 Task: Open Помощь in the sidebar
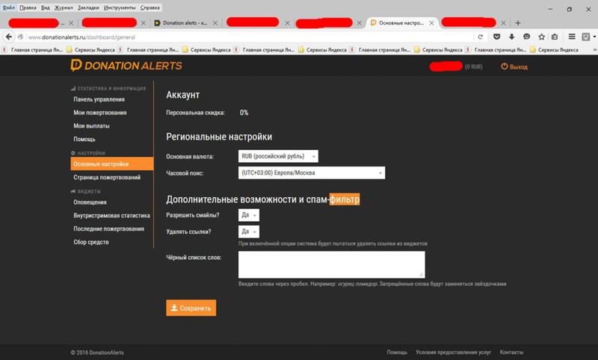[84, 139]
